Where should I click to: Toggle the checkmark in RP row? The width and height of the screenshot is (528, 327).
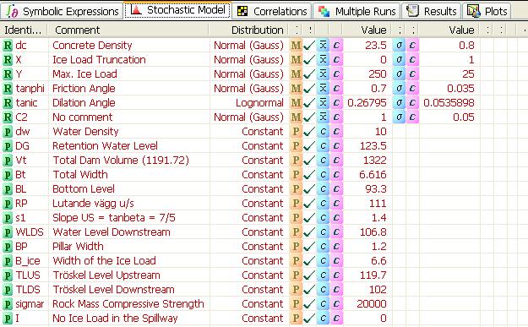click(309, 204)
